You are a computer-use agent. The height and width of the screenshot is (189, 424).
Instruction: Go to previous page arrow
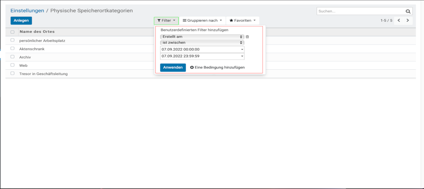point(398,20)
